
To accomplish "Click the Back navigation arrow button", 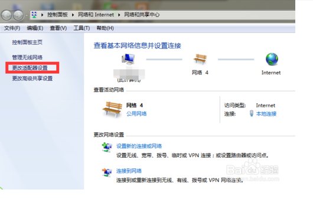I will click(6, 15).
